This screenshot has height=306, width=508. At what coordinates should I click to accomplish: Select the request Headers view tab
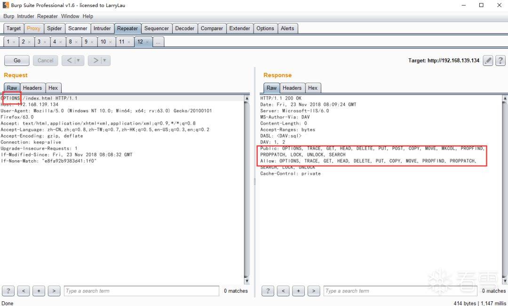coord(32,88)
